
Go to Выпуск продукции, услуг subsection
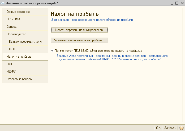point(25,42)
